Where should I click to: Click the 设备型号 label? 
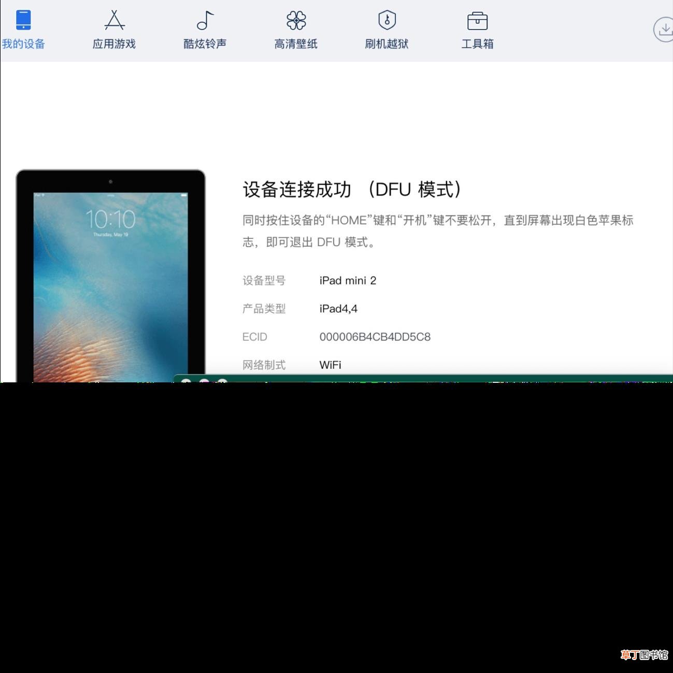(264, 281)
